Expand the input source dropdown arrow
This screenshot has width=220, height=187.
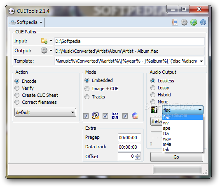pyautogui.click(x=51, y=41)
